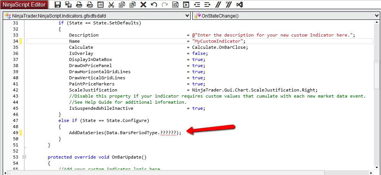This screenshot has width=381, height=175.
Task: Decrease line indent icon
Action: point(197,4)
